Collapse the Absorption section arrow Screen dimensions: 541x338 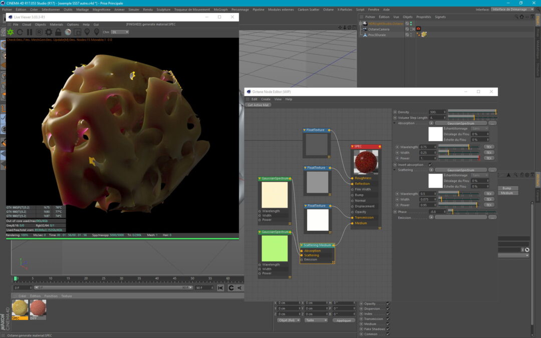(x=395, y=123)
